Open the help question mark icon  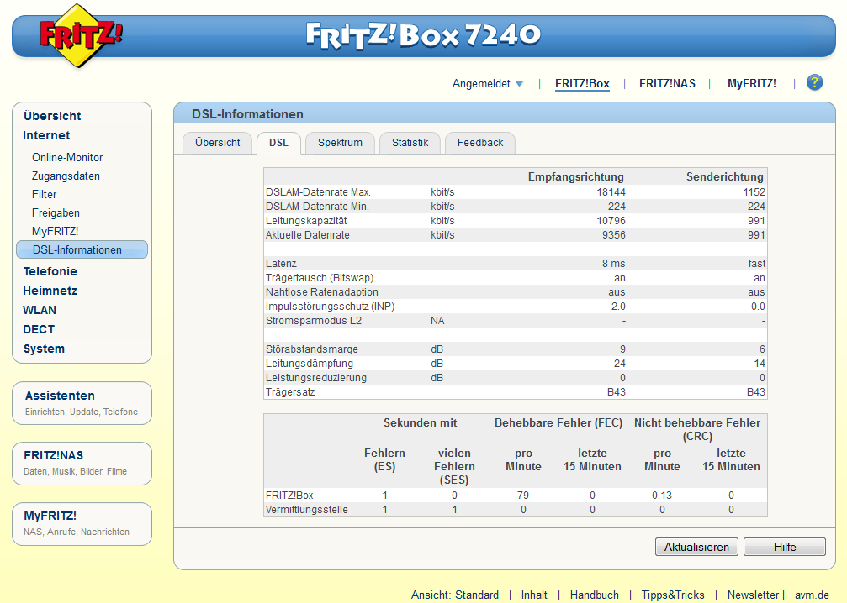click(814, 82)
